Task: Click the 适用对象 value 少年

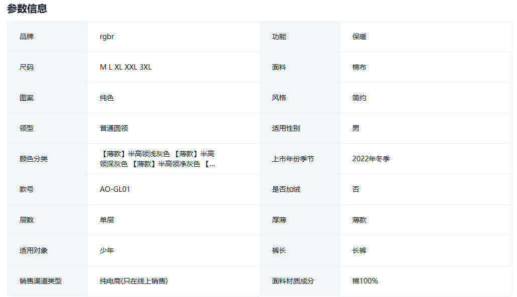Action: (107, 250)
